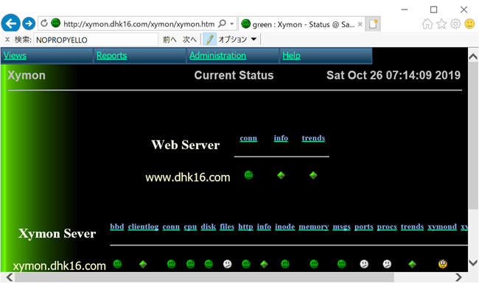The width and height of the screenshot is (479, 283).
Task: Click green conn status icon for www.dhk16.com
Action: click(248, 175)
